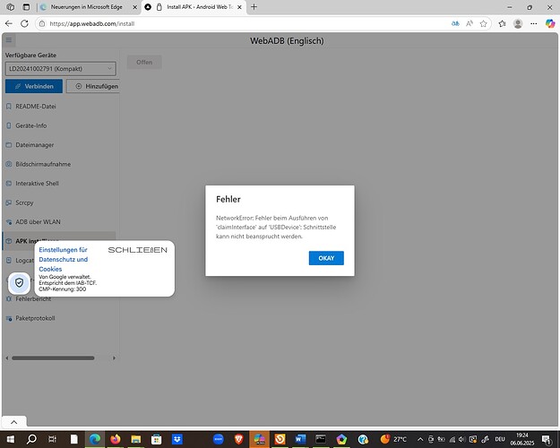Click the sidebar horizontal scrollbar
The width and height of the screenshot is (560, 448).
click(53, 358)
